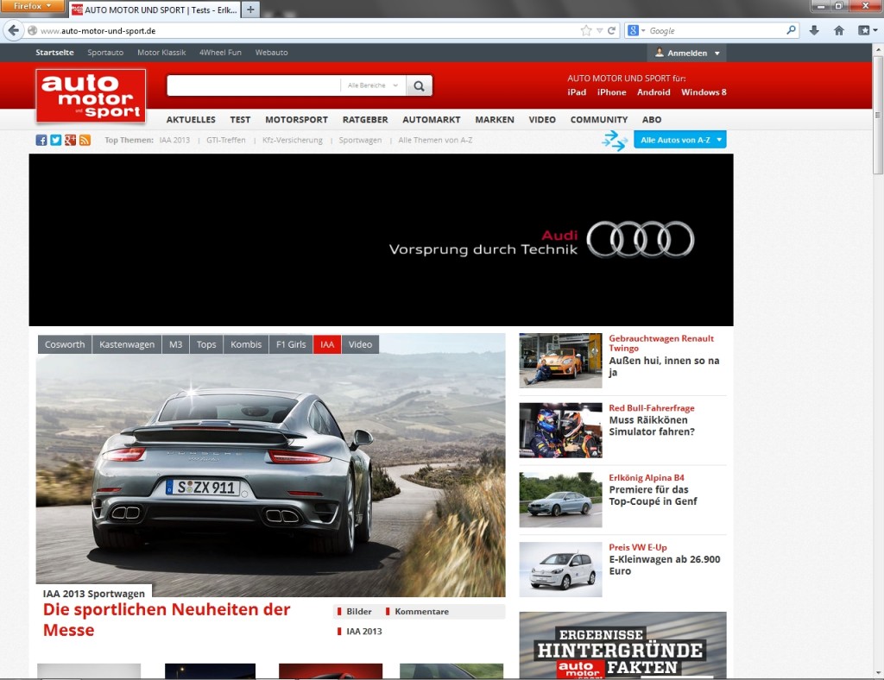Viewport: 884px width, 680px height.
Task: Open the Google+ social icon
Action: pyautogui.click(x=70, y=141)
